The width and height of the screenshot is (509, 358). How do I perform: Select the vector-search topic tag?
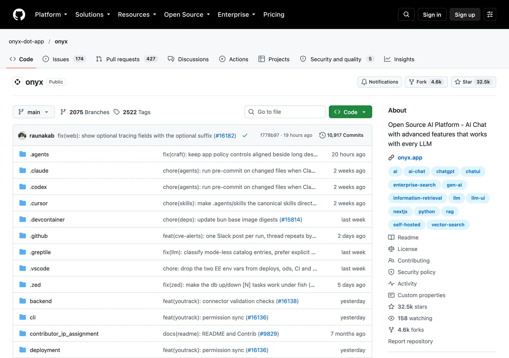[448, 224]
